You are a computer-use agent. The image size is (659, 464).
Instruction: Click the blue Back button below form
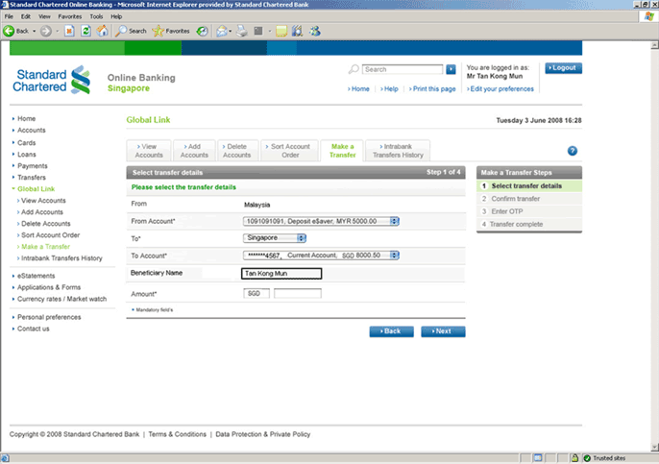(x=391, y=331)
